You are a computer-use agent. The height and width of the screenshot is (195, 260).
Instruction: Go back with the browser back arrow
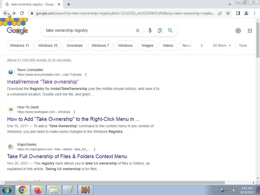click(6, 13)
